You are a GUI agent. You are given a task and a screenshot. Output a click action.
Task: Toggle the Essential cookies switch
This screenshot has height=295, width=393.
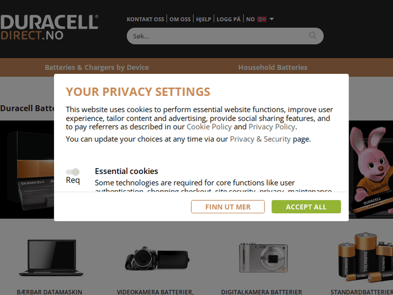tap(73, 172)
